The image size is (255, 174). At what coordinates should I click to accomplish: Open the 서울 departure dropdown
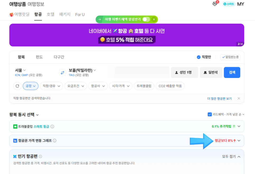coord(20,70)
